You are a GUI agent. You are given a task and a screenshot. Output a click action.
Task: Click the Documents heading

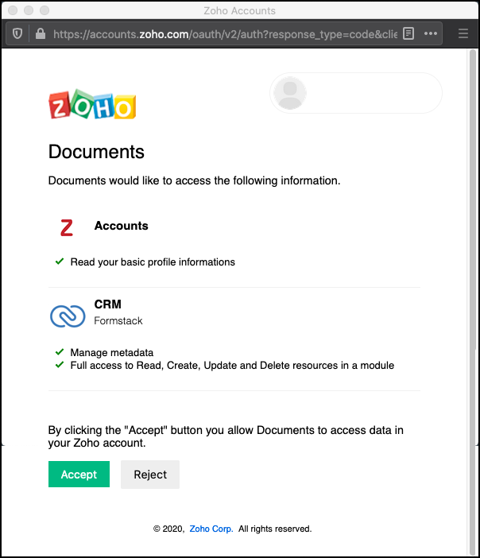pyautogui.click(x=96, y=152)
